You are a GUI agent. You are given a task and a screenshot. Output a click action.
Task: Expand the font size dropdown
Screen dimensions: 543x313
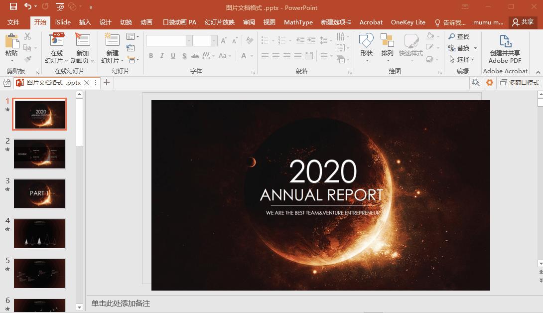point(214,41)
